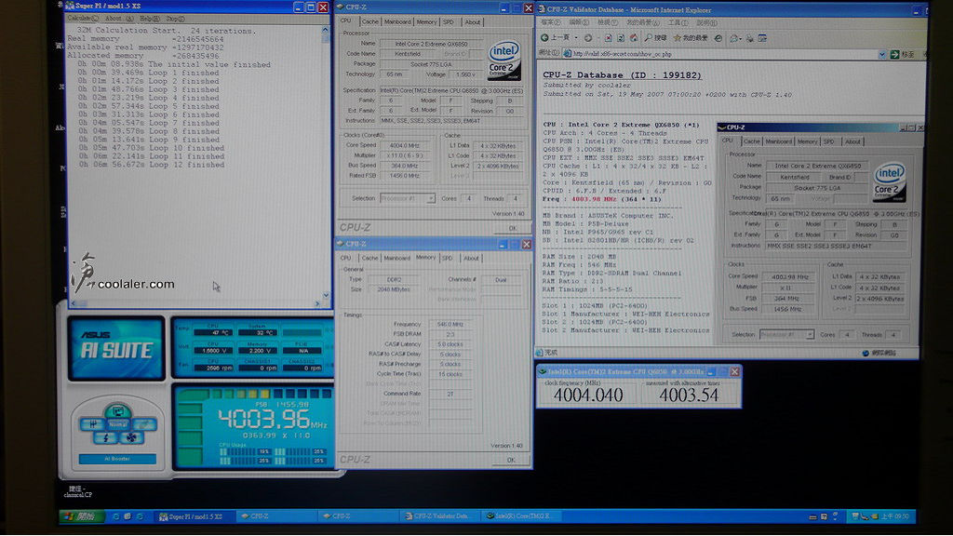Click the first quick launch icon beside Start
953x536 pixels.
click(116, 516)
